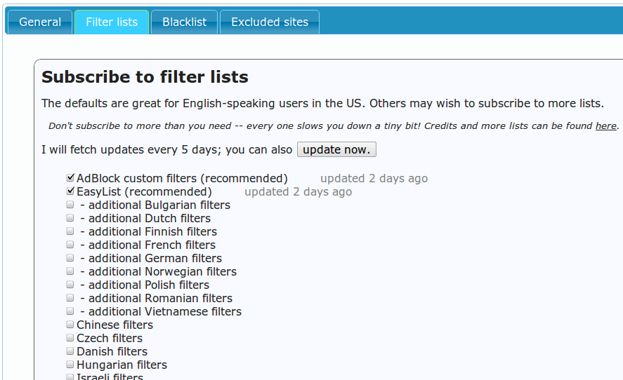The width and height of the screenshot is (623, 380).
Task: Check the additional French filters box
Action: pyautogui.click(x=70, y=245)
